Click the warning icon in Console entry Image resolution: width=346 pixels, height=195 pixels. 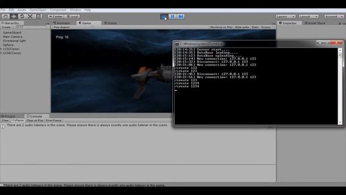point(3,126)
